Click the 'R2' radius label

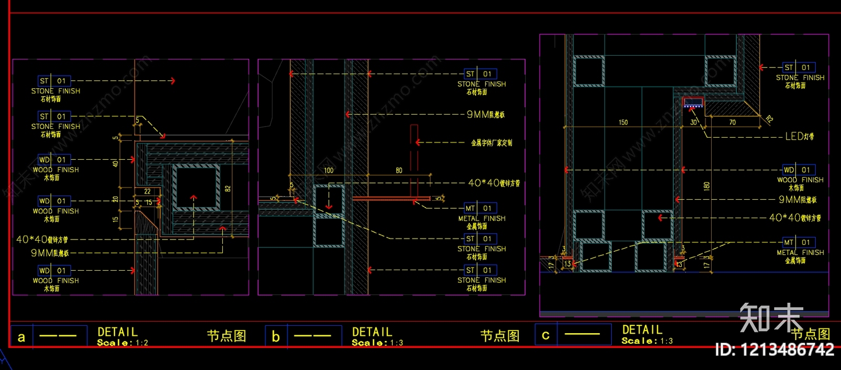pyautogui.click(x=769, y=119)
